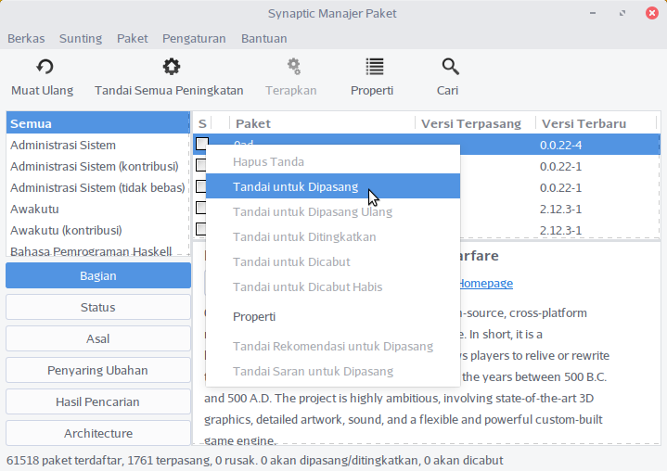Maximize the Synaptic window
This screenshot has width=667, height=471.
623,14
